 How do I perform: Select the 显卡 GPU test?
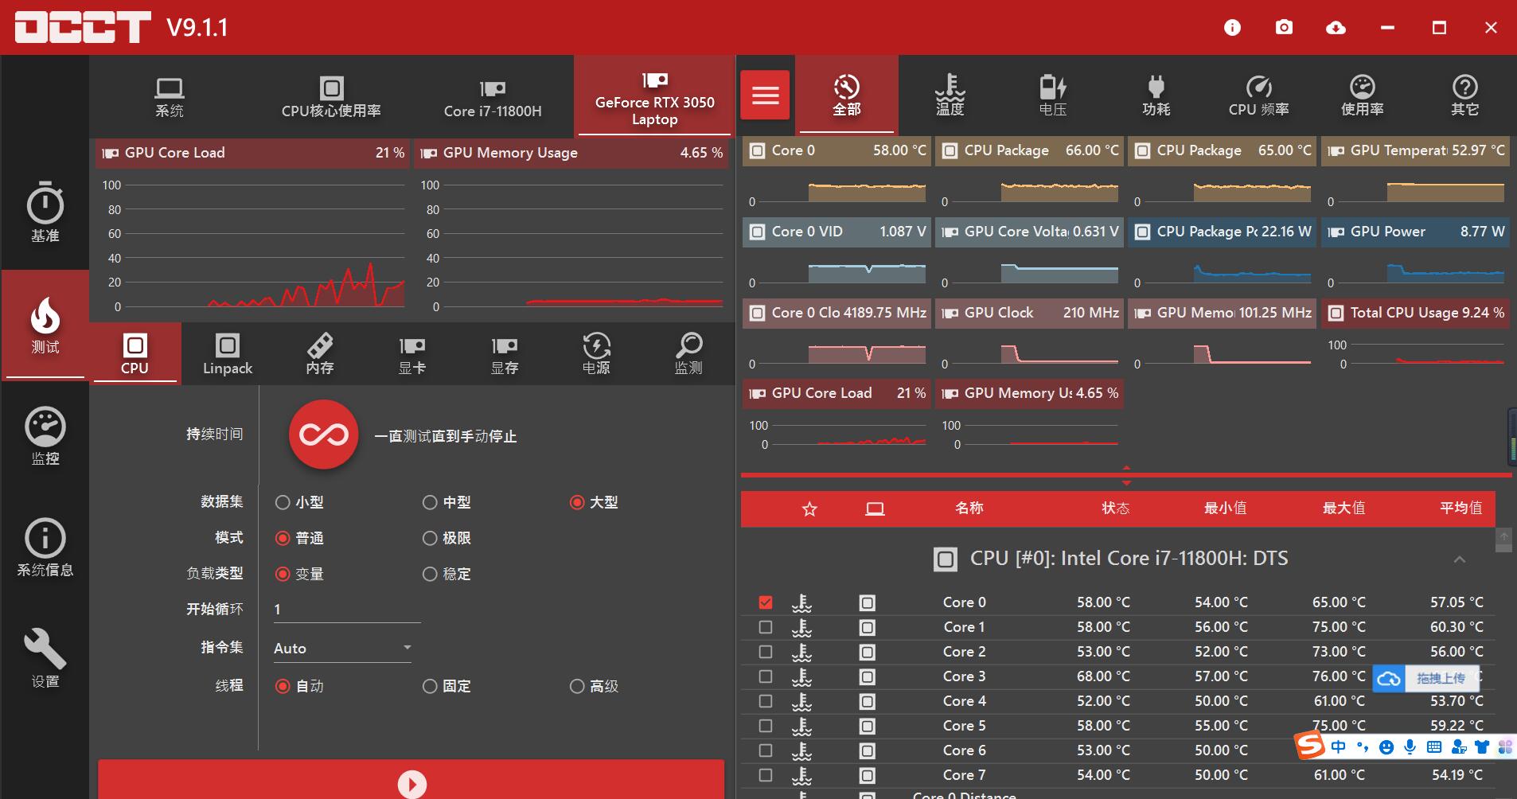[412, 354]
